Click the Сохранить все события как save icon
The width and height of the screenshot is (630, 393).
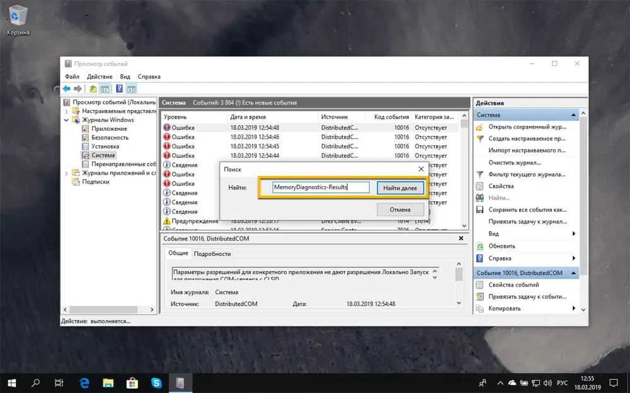point(481,209)
